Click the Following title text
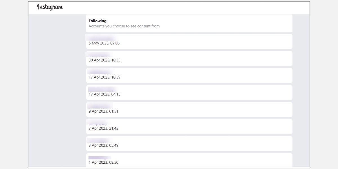Screen dimensions: 338x169 pos(97,21)
